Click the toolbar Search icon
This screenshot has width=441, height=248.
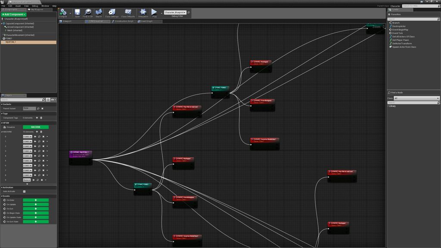tap(99, 13)
